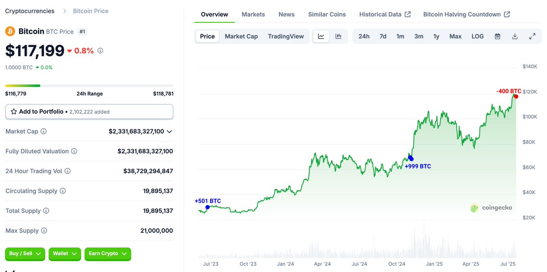The image size is (547, 272).
Task: Click the Circulating Supply value 19,895,137
Action: click(158, 191)
